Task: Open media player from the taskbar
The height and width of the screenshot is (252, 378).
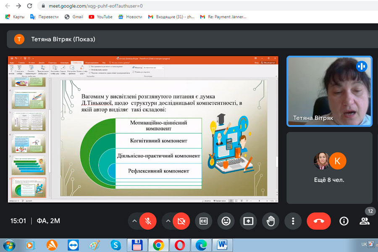Action: pos(30,245)
